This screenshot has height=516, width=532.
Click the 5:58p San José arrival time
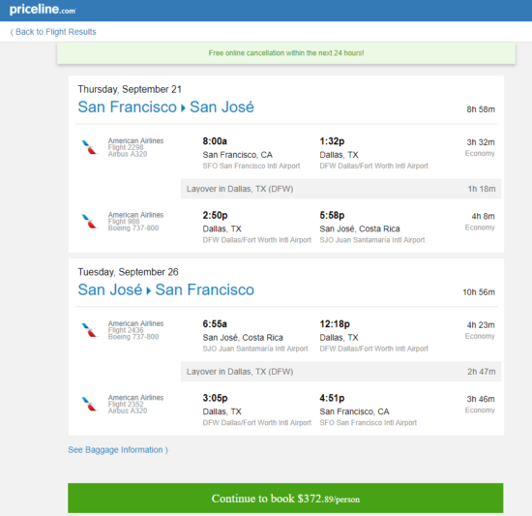click(x=332, y=215)
